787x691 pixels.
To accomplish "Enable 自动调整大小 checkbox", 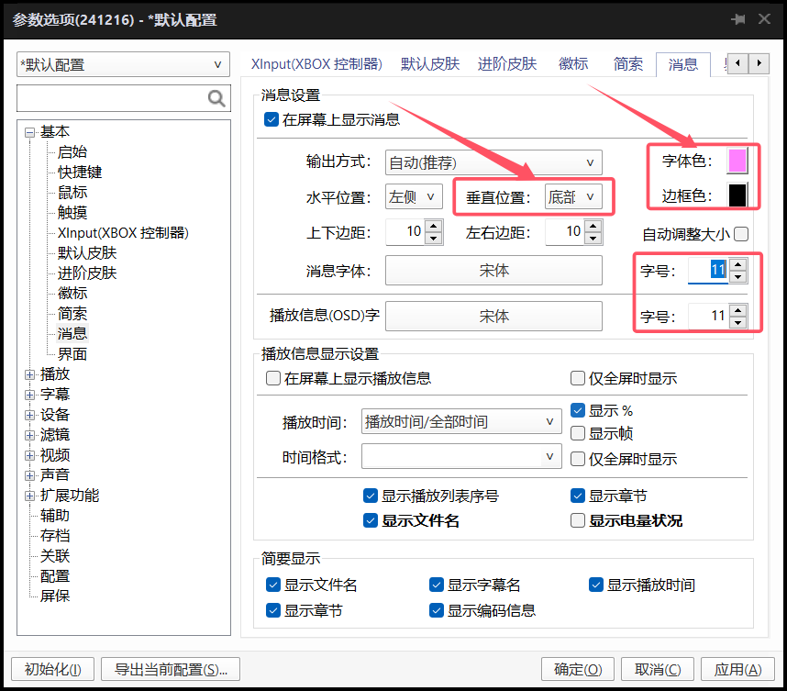I will pos(741,234).
